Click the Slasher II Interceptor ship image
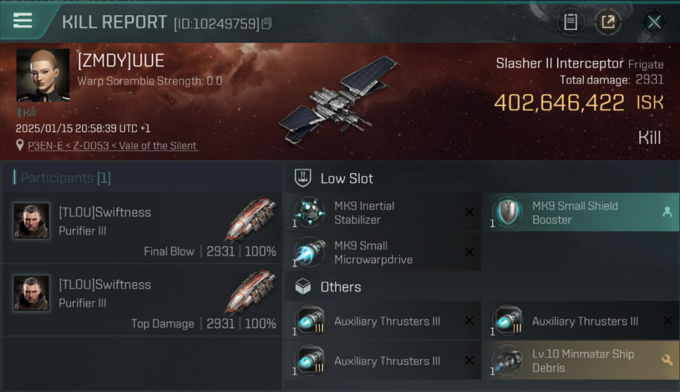680x392 pixels. tap(340, 100)
